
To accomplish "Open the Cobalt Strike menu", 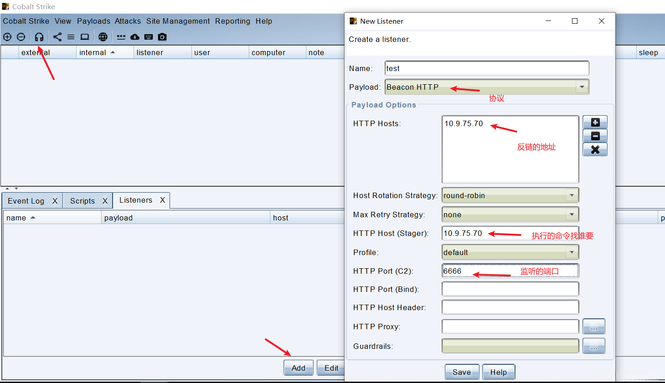I will click(26, 21).
